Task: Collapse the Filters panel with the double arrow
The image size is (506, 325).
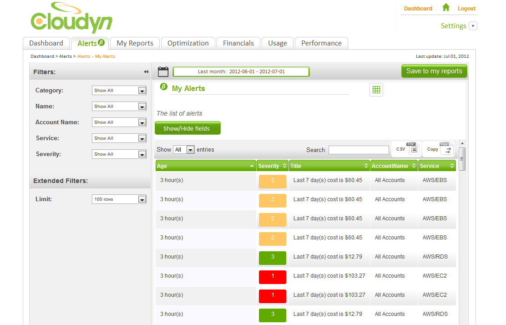Action: (146, 71)
